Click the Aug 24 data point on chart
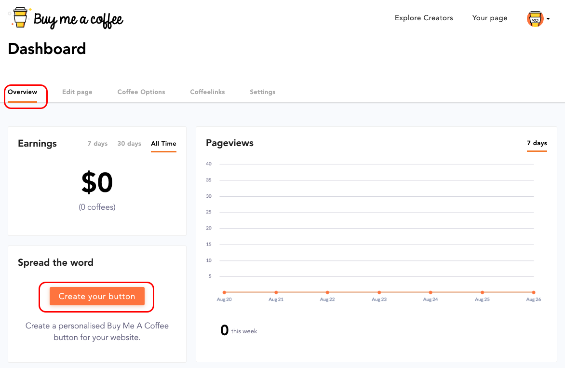The image size is (565, 368). click(x=430, y=292)
